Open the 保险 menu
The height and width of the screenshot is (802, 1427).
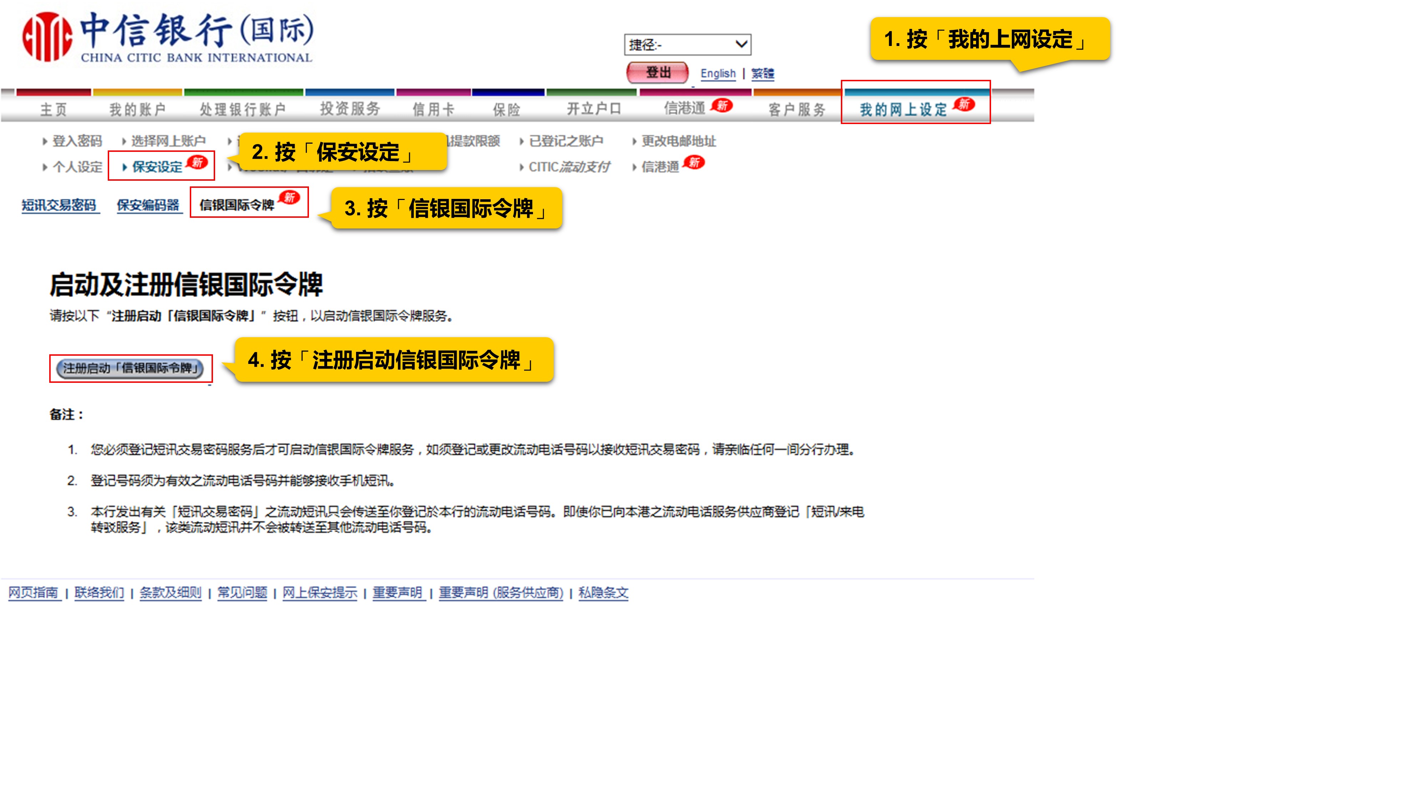click(x=507, y=109)
